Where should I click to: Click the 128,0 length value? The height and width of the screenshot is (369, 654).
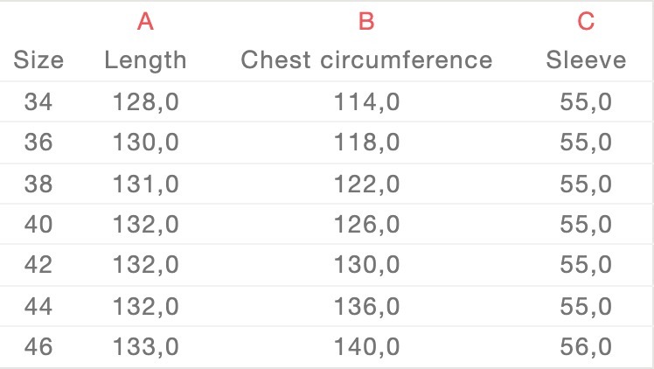(x=145, y=102)
